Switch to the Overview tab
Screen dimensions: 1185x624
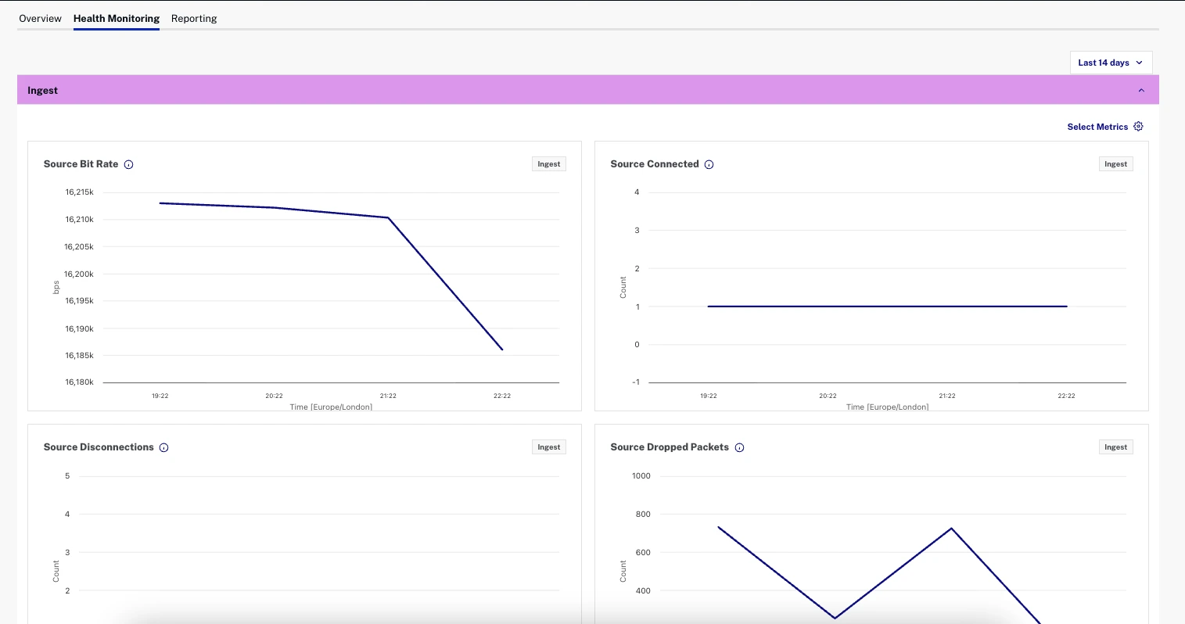click(x=40, y=18)
